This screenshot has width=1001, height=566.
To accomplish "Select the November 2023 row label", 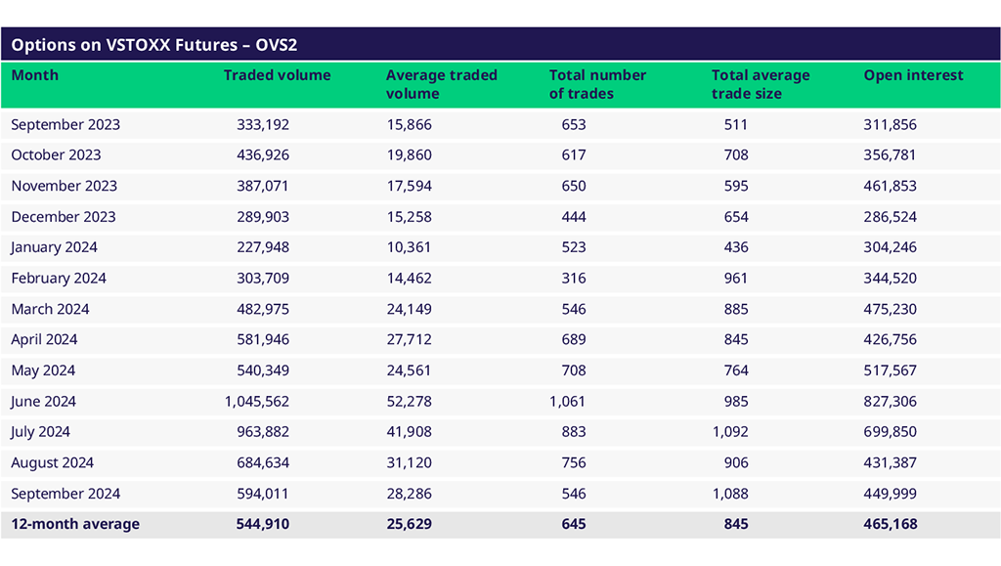I will coord(65,186).
